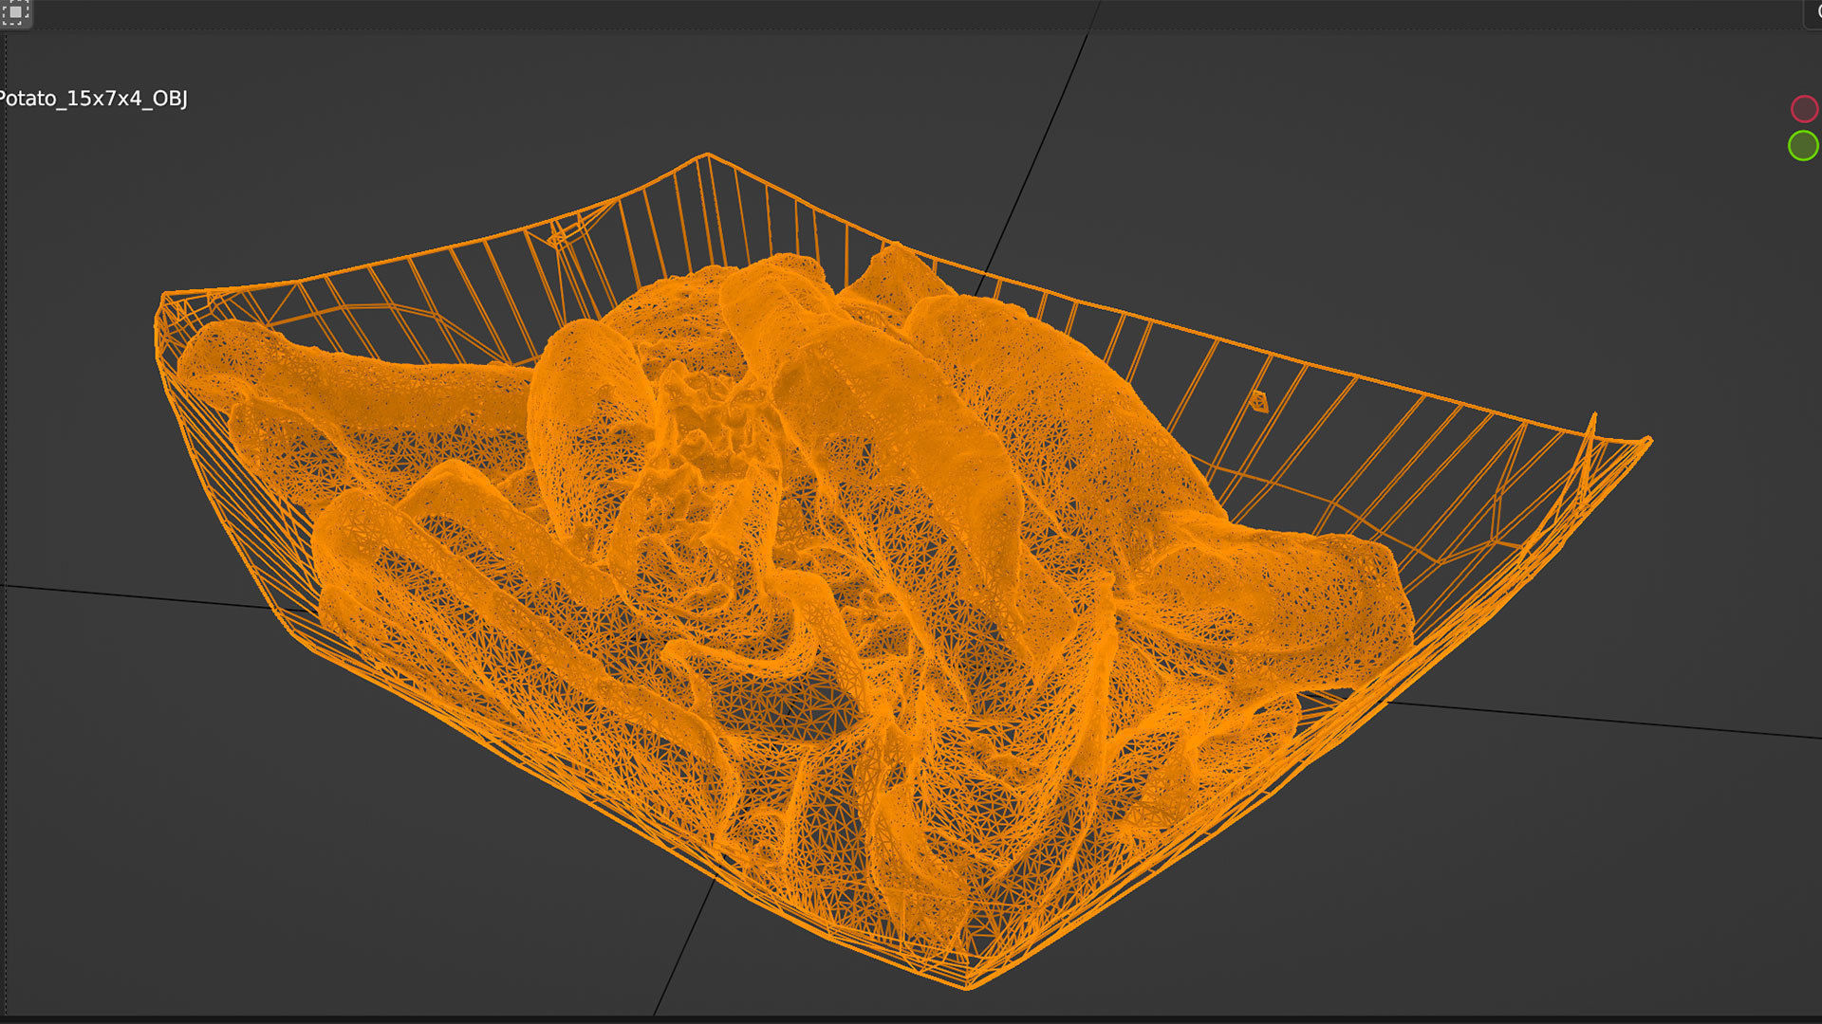Click the green Y axis gizmo circle

point(1802,146)
